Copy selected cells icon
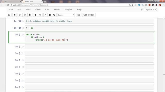 click(x=25, y=15)
